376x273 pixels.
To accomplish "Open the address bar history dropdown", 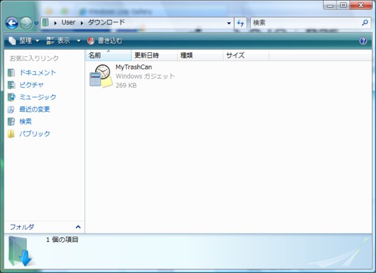I will [229, 23].
